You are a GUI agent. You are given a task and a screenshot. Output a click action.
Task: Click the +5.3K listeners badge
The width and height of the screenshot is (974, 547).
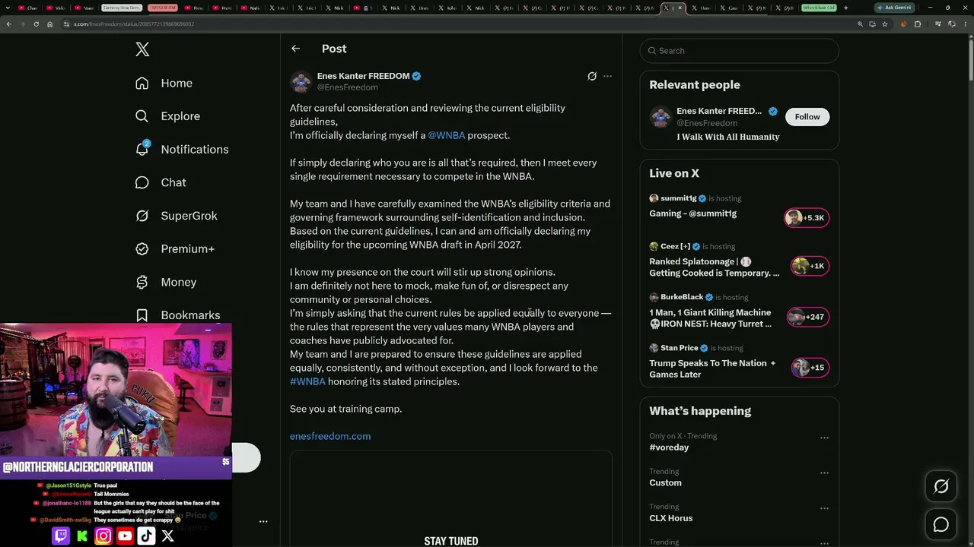807,218
